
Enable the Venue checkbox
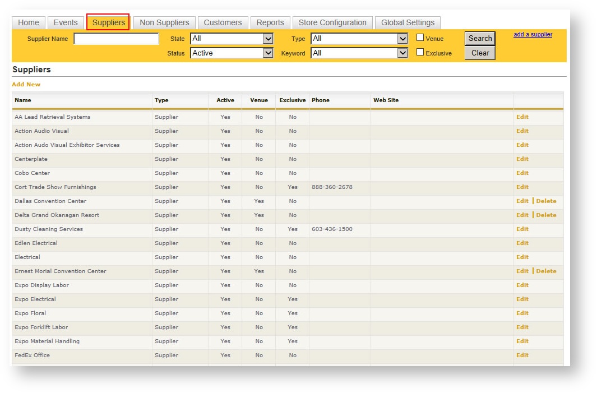(x=420, y=38)
